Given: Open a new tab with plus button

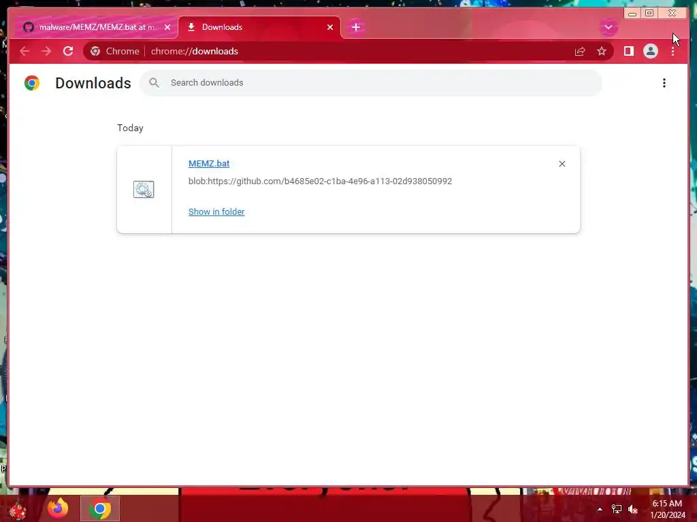Looking at the screenshot, I should 355,27.
